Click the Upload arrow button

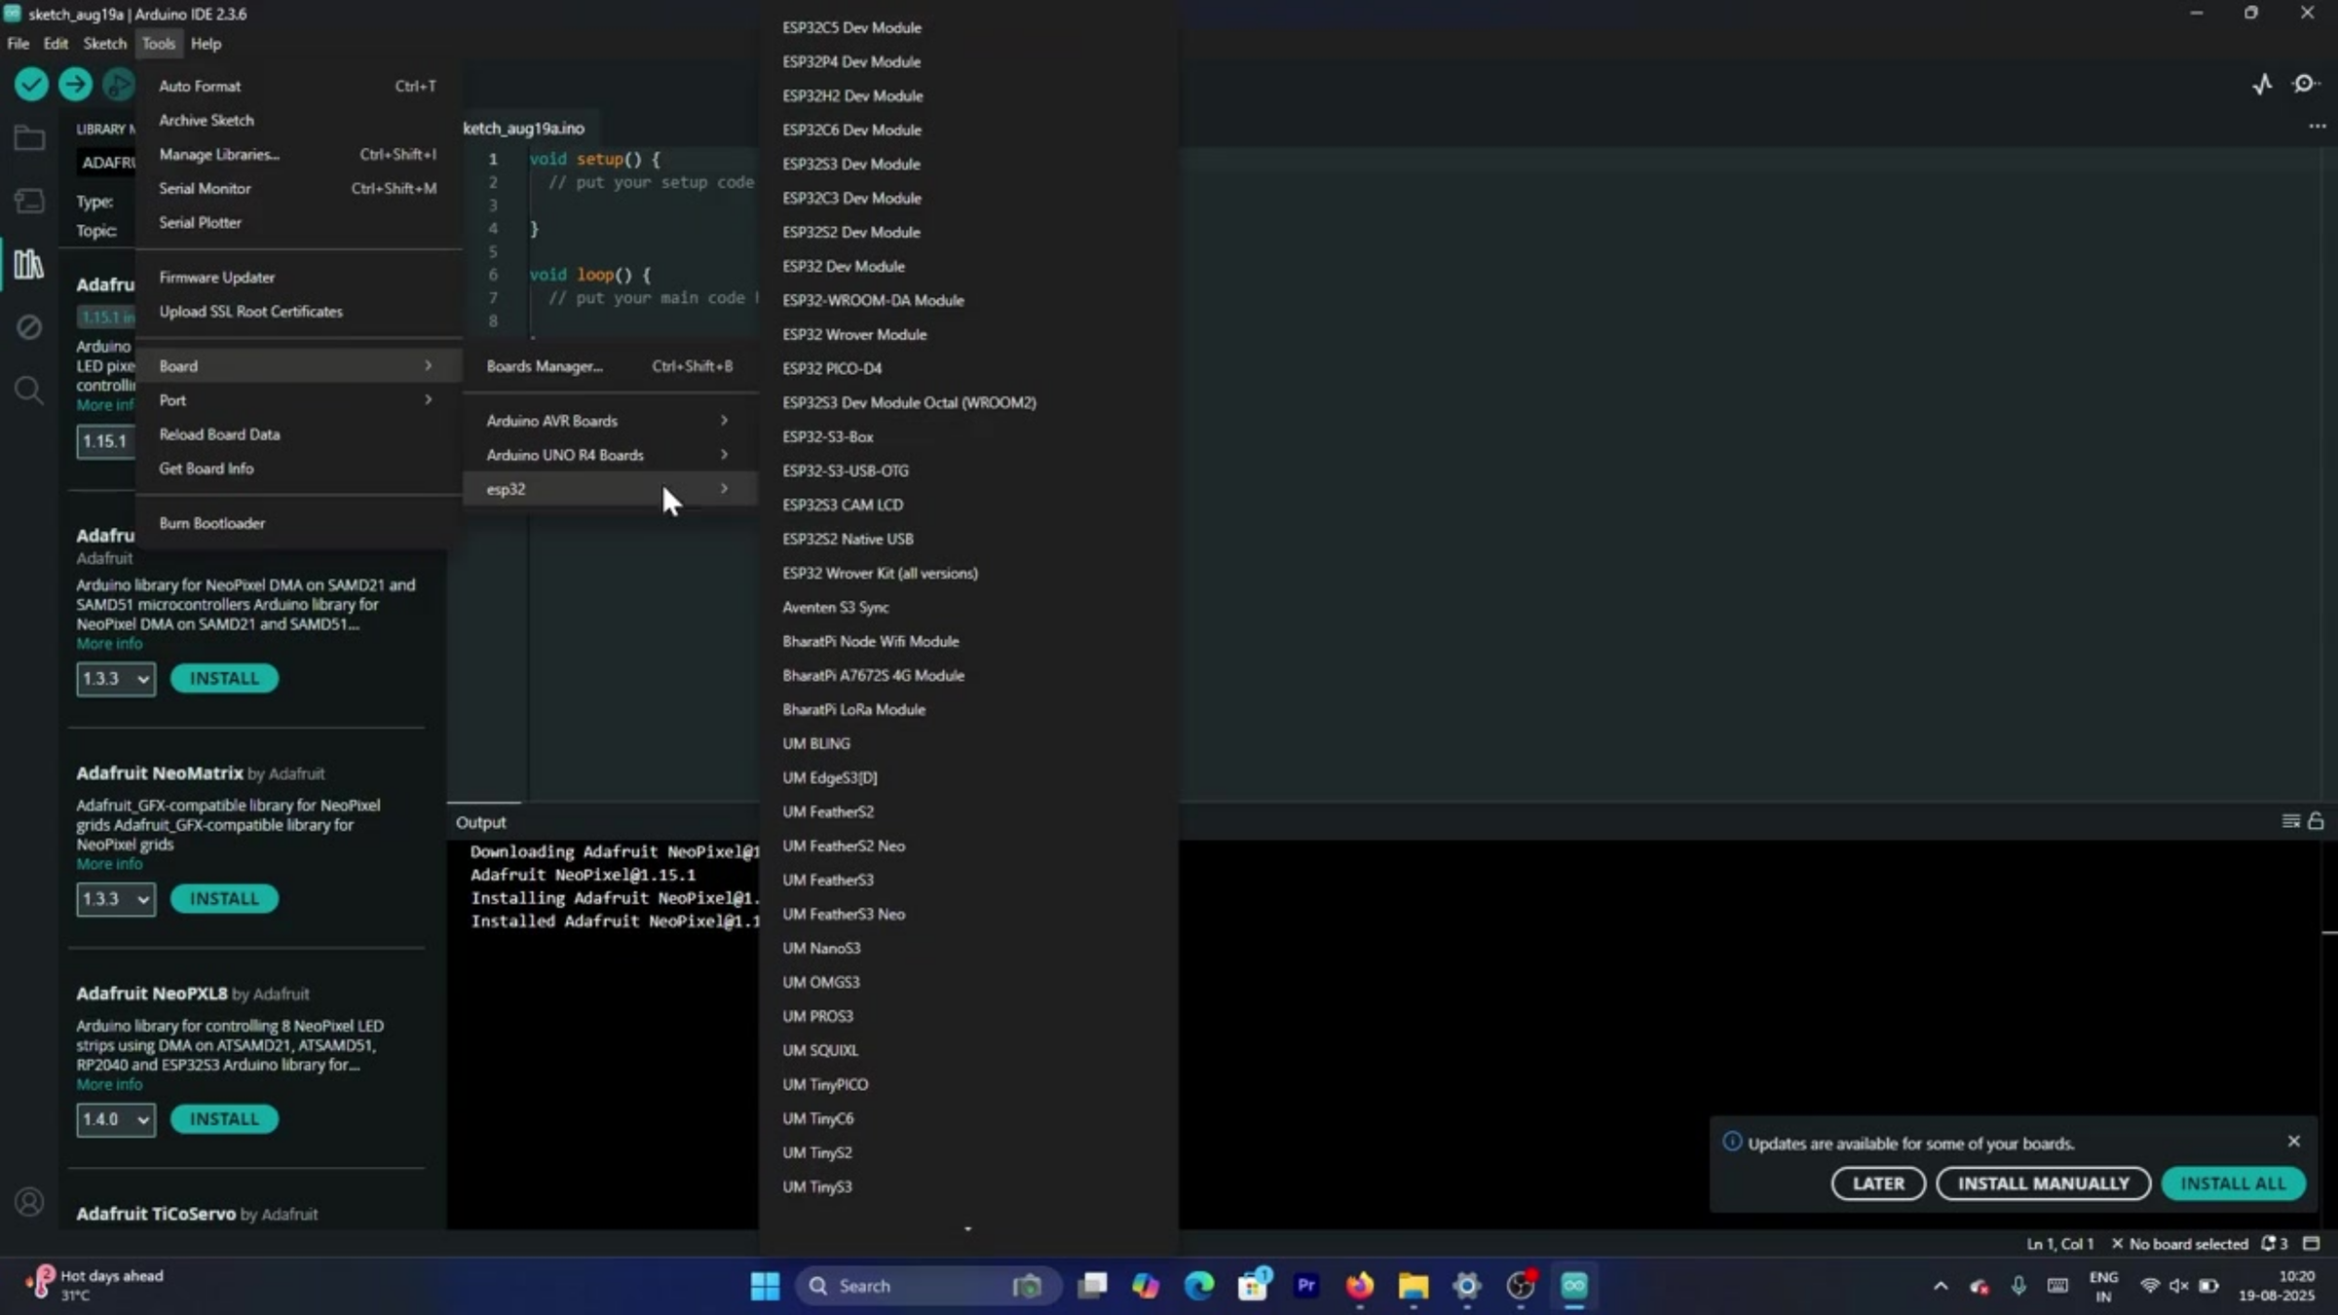click(x=75, y=85)
